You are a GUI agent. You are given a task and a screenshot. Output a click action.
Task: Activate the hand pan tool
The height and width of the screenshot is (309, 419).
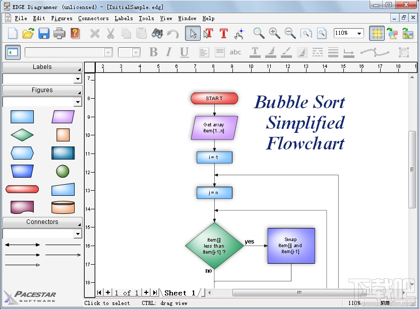coord(239,33)
